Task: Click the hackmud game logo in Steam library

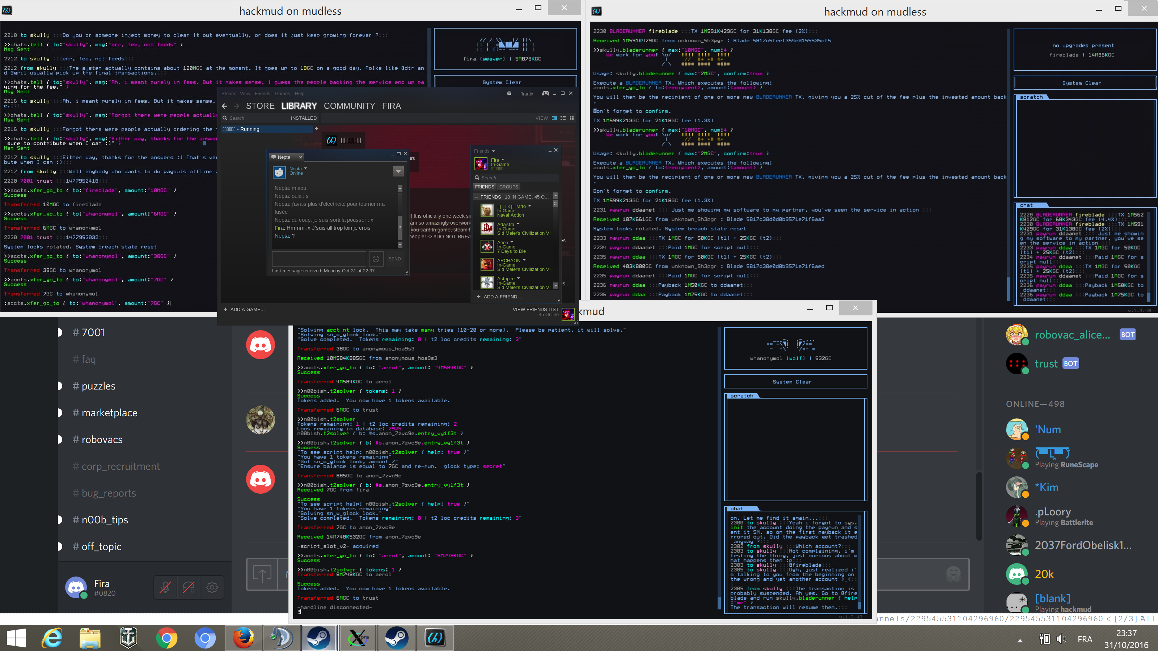Action: (x=331, y=141)
